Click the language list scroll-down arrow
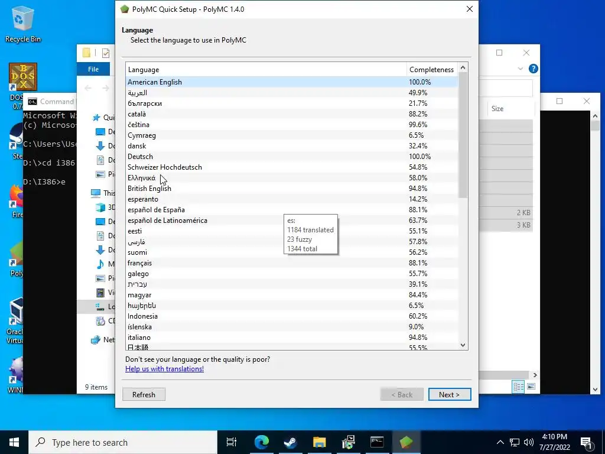 (x=463, y=345)
